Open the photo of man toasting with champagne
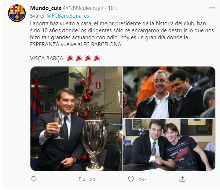Image resolution: width=220 pixels, height=190 pixels. coord(76,118)
